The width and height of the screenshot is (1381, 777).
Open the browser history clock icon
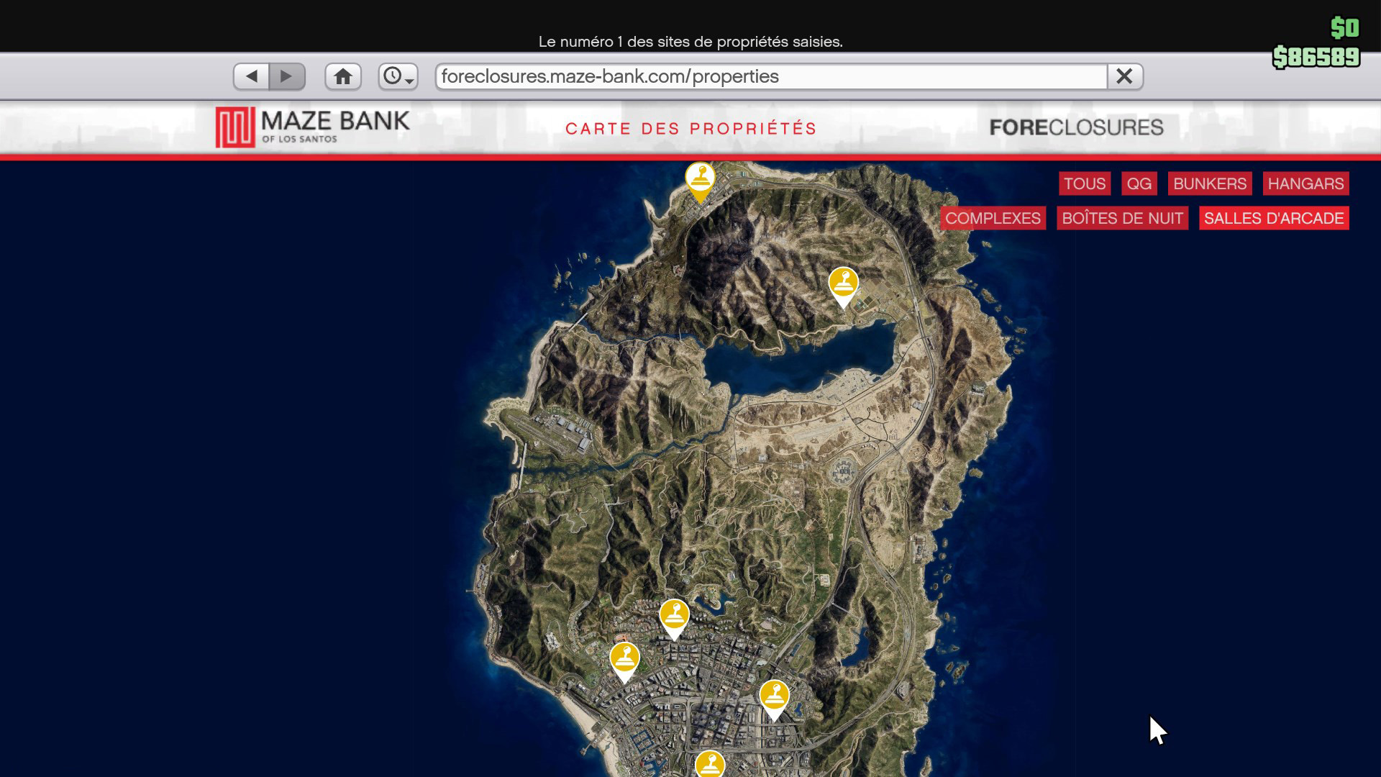(393, 76)
